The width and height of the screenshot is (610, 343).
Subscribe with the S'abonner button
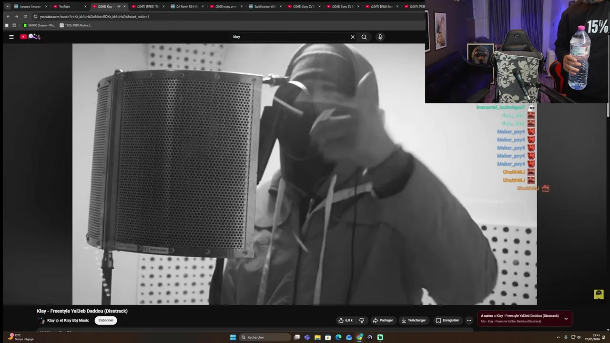pos(106,320)
